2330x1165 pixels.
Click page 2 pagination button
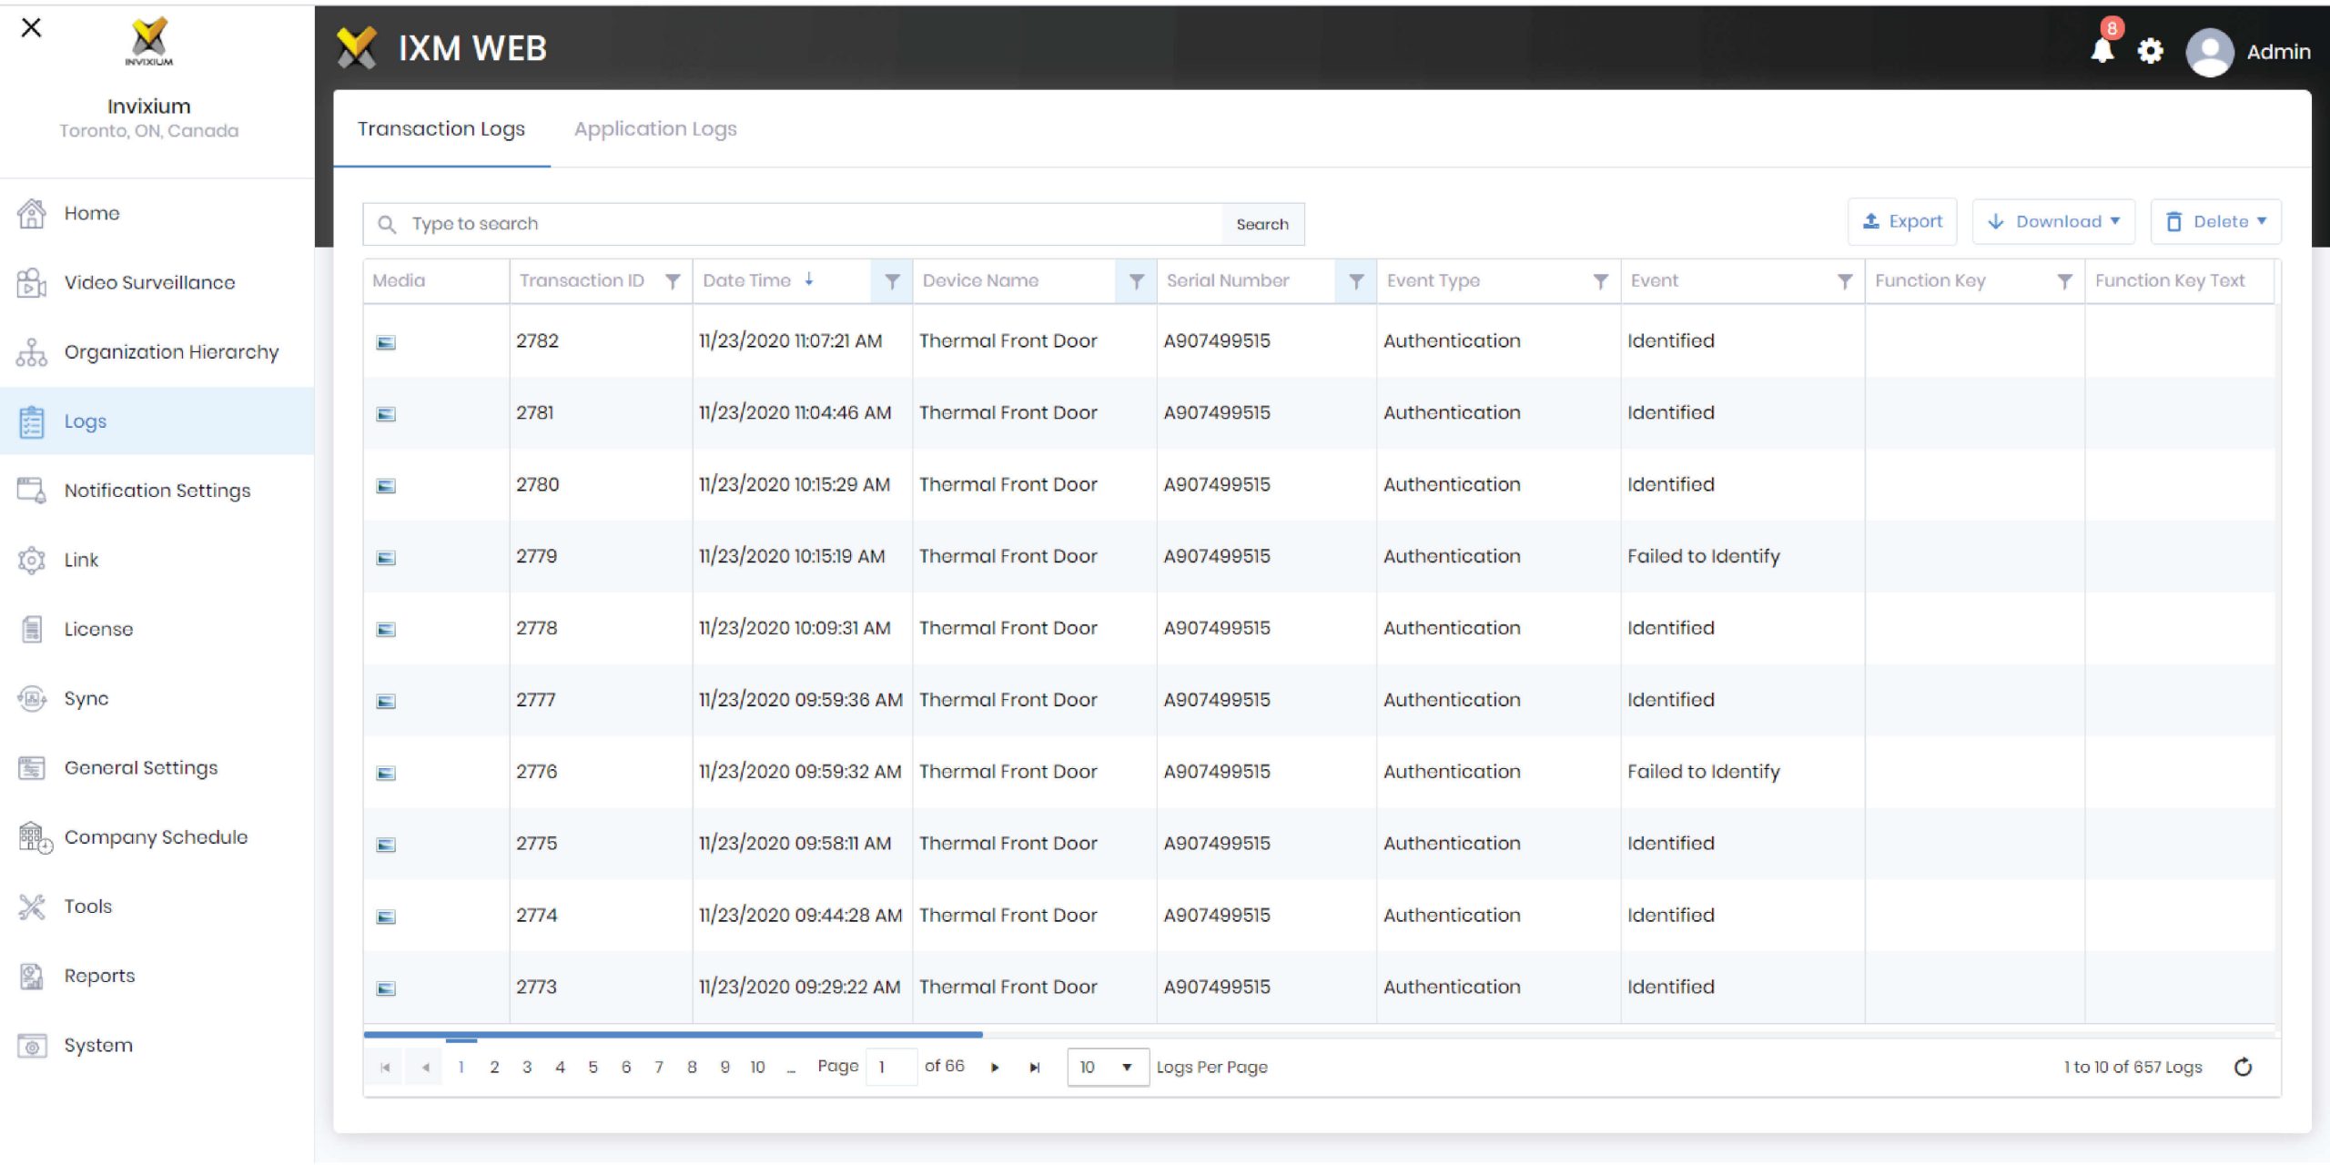coord(493,1067)
